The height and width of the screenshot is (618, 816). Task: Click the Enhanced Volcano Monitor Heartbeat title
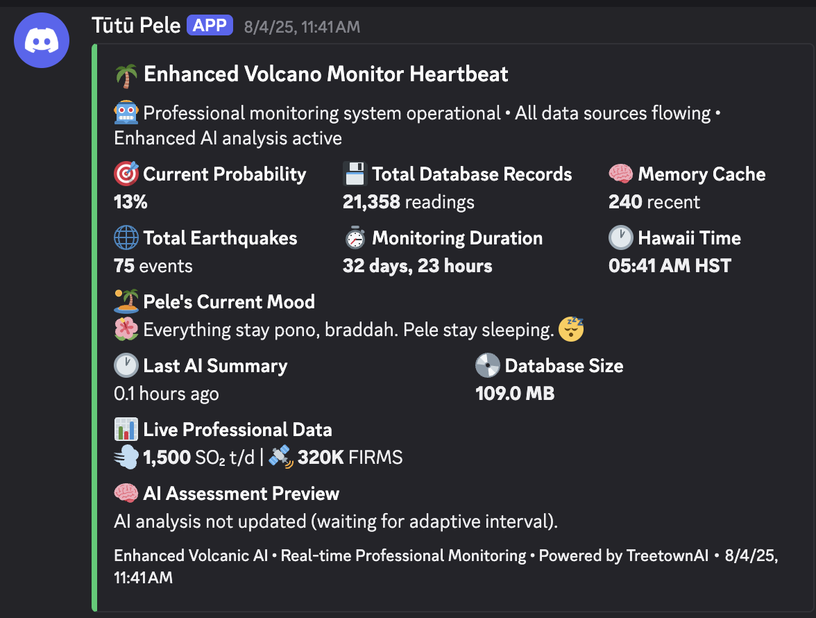coord(325,74)
